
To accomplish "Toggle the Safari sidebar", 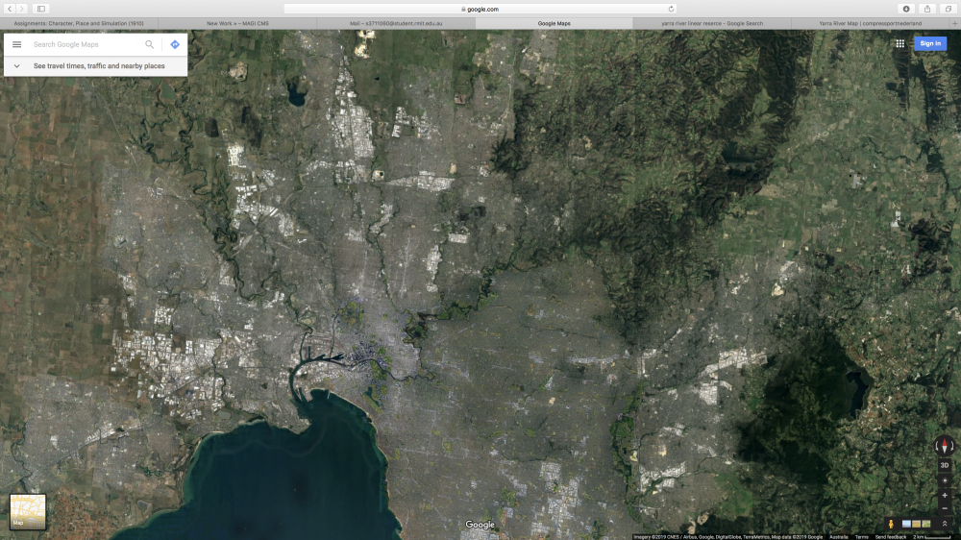I will point(41,9).
